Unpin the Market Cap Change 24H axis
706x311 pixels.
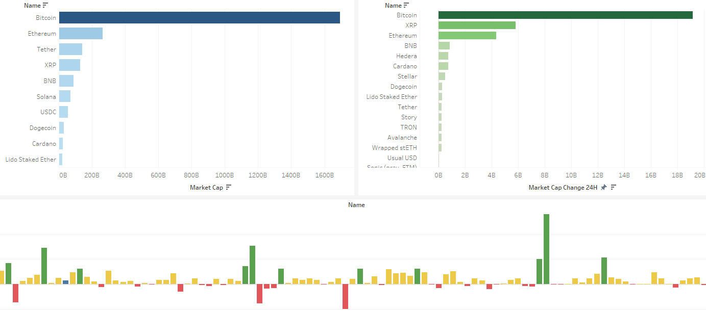tap(604, 187)
